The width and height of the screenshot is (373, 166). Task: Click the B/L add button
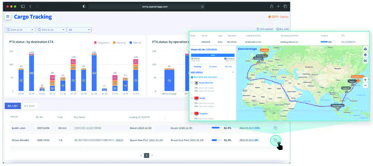tap(283, 29)
